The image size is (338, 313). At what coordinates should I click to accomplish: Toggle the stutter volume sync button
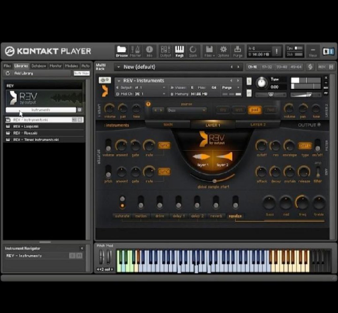[x=164, y=145]
